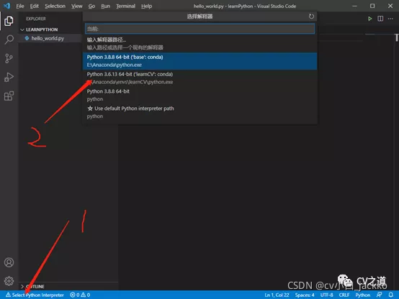Show errors and warnings count
Viewport: 399px width, 299px height.
tap(80, 295)
